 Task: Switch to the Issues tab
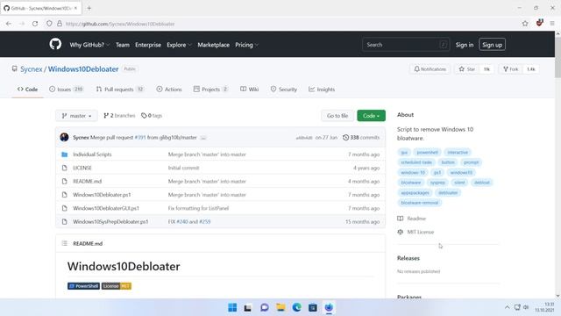tap(67, 90)
